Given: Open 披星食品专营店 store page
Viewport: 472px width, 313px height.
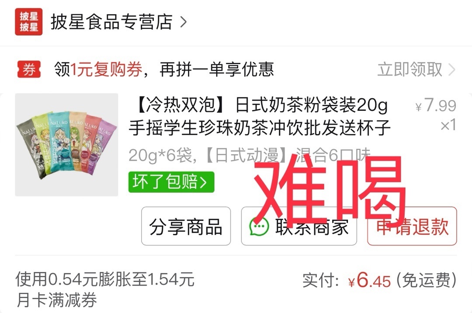Looking at the screenshot, I should click(x=111, y=22).
